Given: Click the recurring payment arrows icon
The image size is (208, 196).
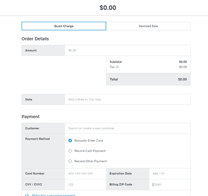Looking at the screenshot, I should point(27,195).
